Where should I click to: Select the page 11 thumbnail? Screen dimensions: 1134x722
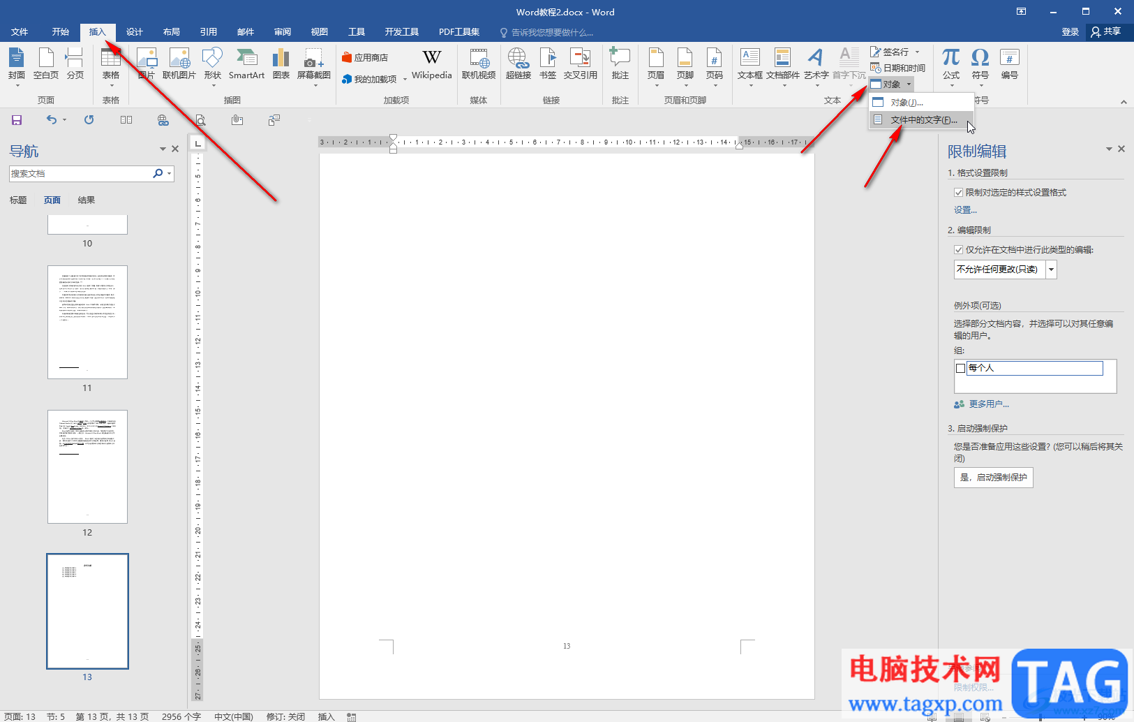87,322
